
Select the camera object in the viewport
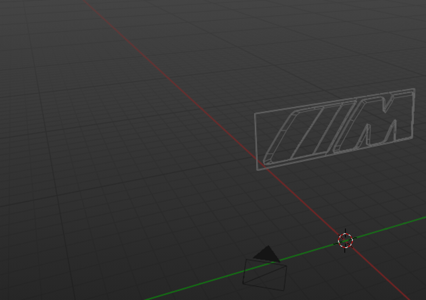(x=265, y=268)
